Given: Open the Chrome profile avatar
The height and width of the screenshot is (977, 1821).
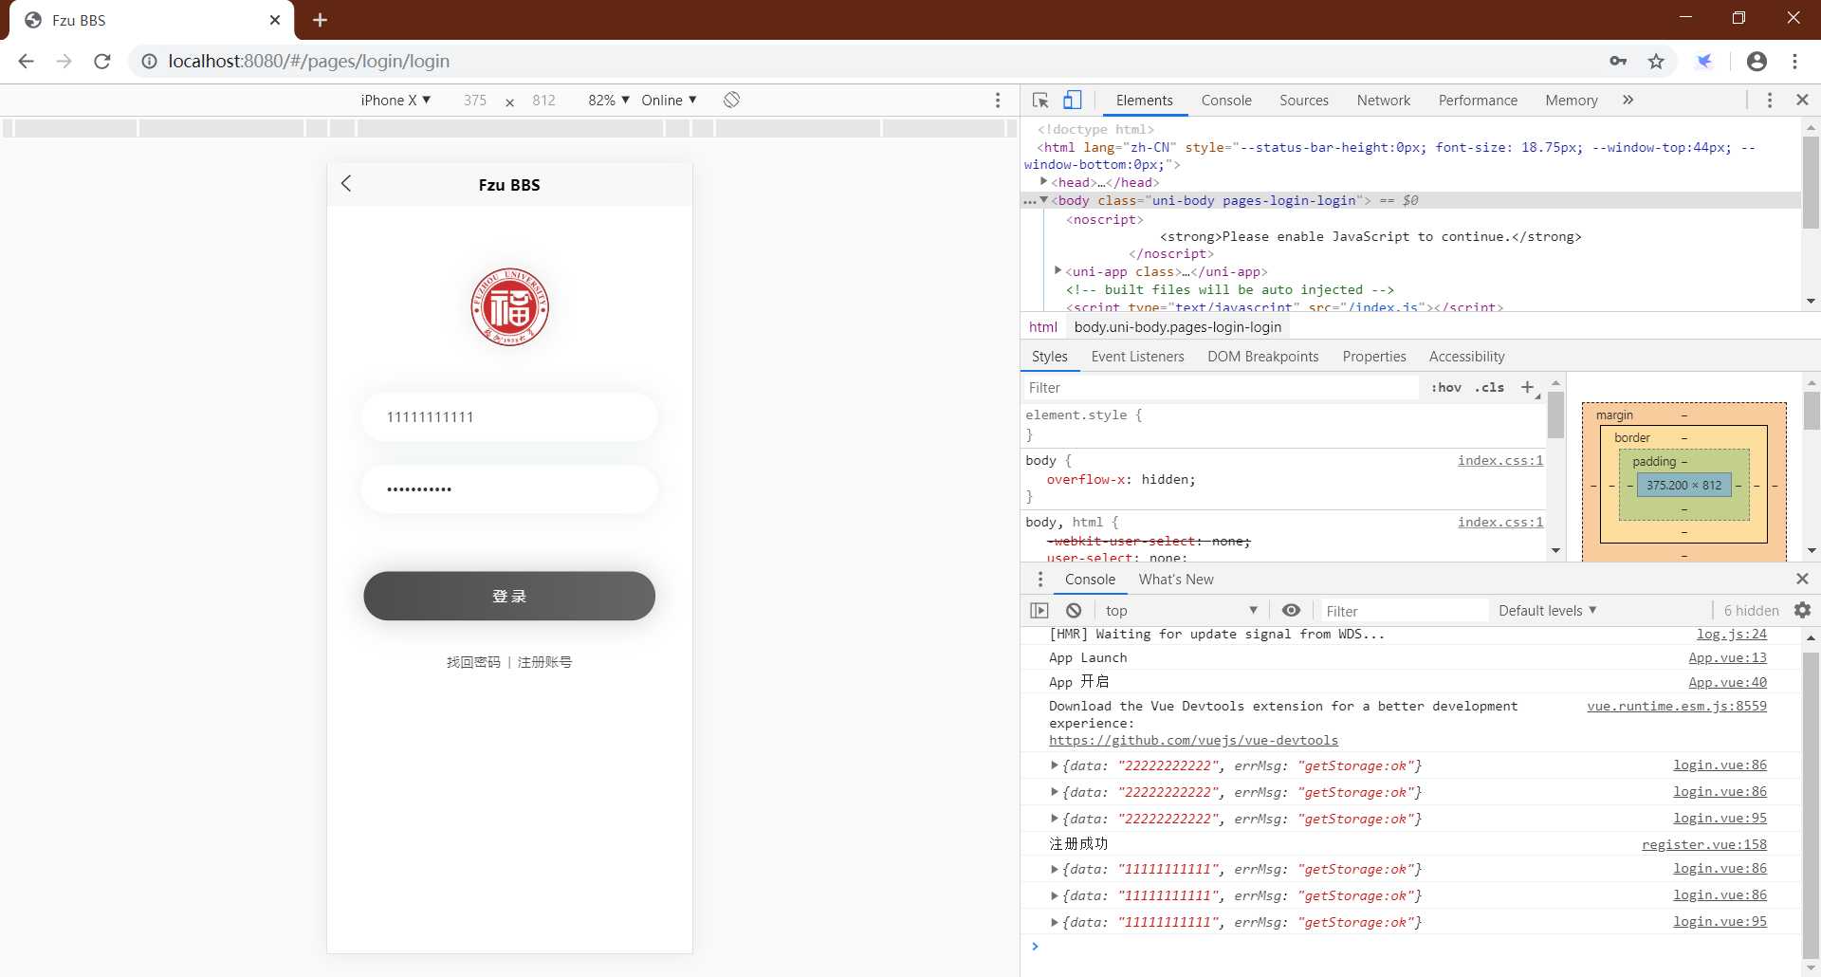Looking at the screenshot, I should pyautogui.click(x=1757, y=61).
